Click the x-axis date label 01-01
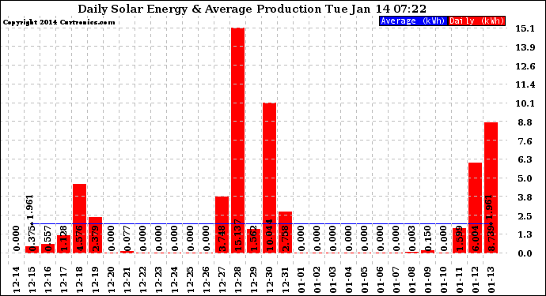The width and height of the screenshot is (546, 296). (x=301, y=280)
